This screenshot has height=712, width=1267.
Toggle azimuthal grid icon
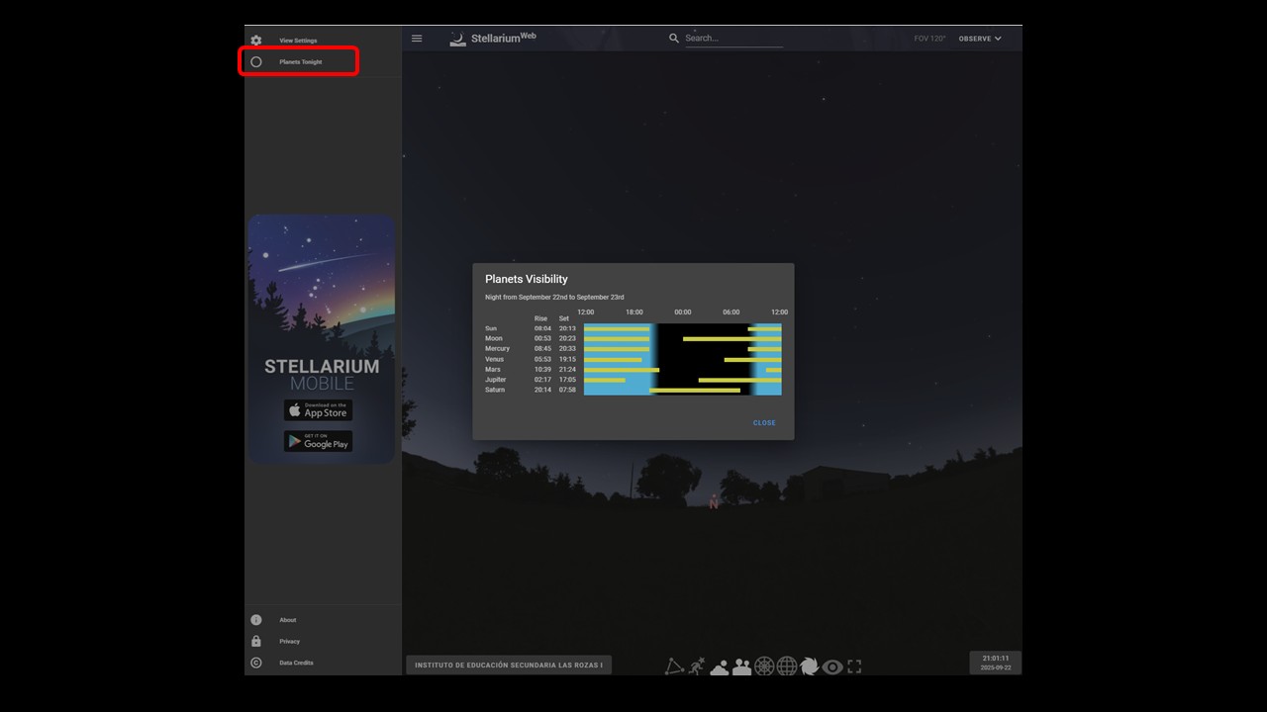coord(764,667)
